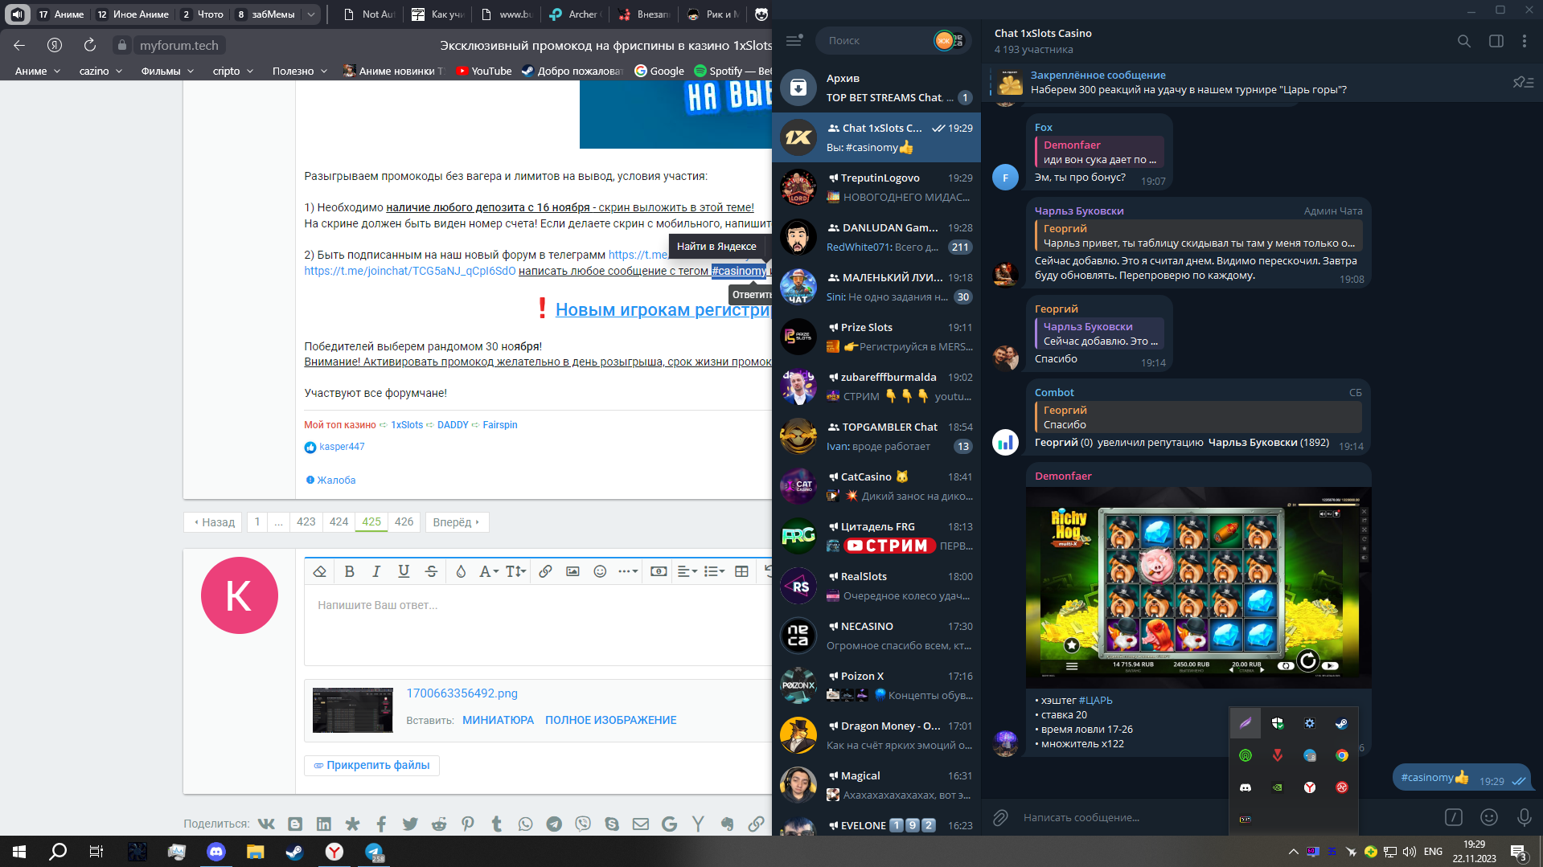Viewport: 1543px width, 867px height.
Task: Open the list dropdown in the editor
Action: (714, 571)
